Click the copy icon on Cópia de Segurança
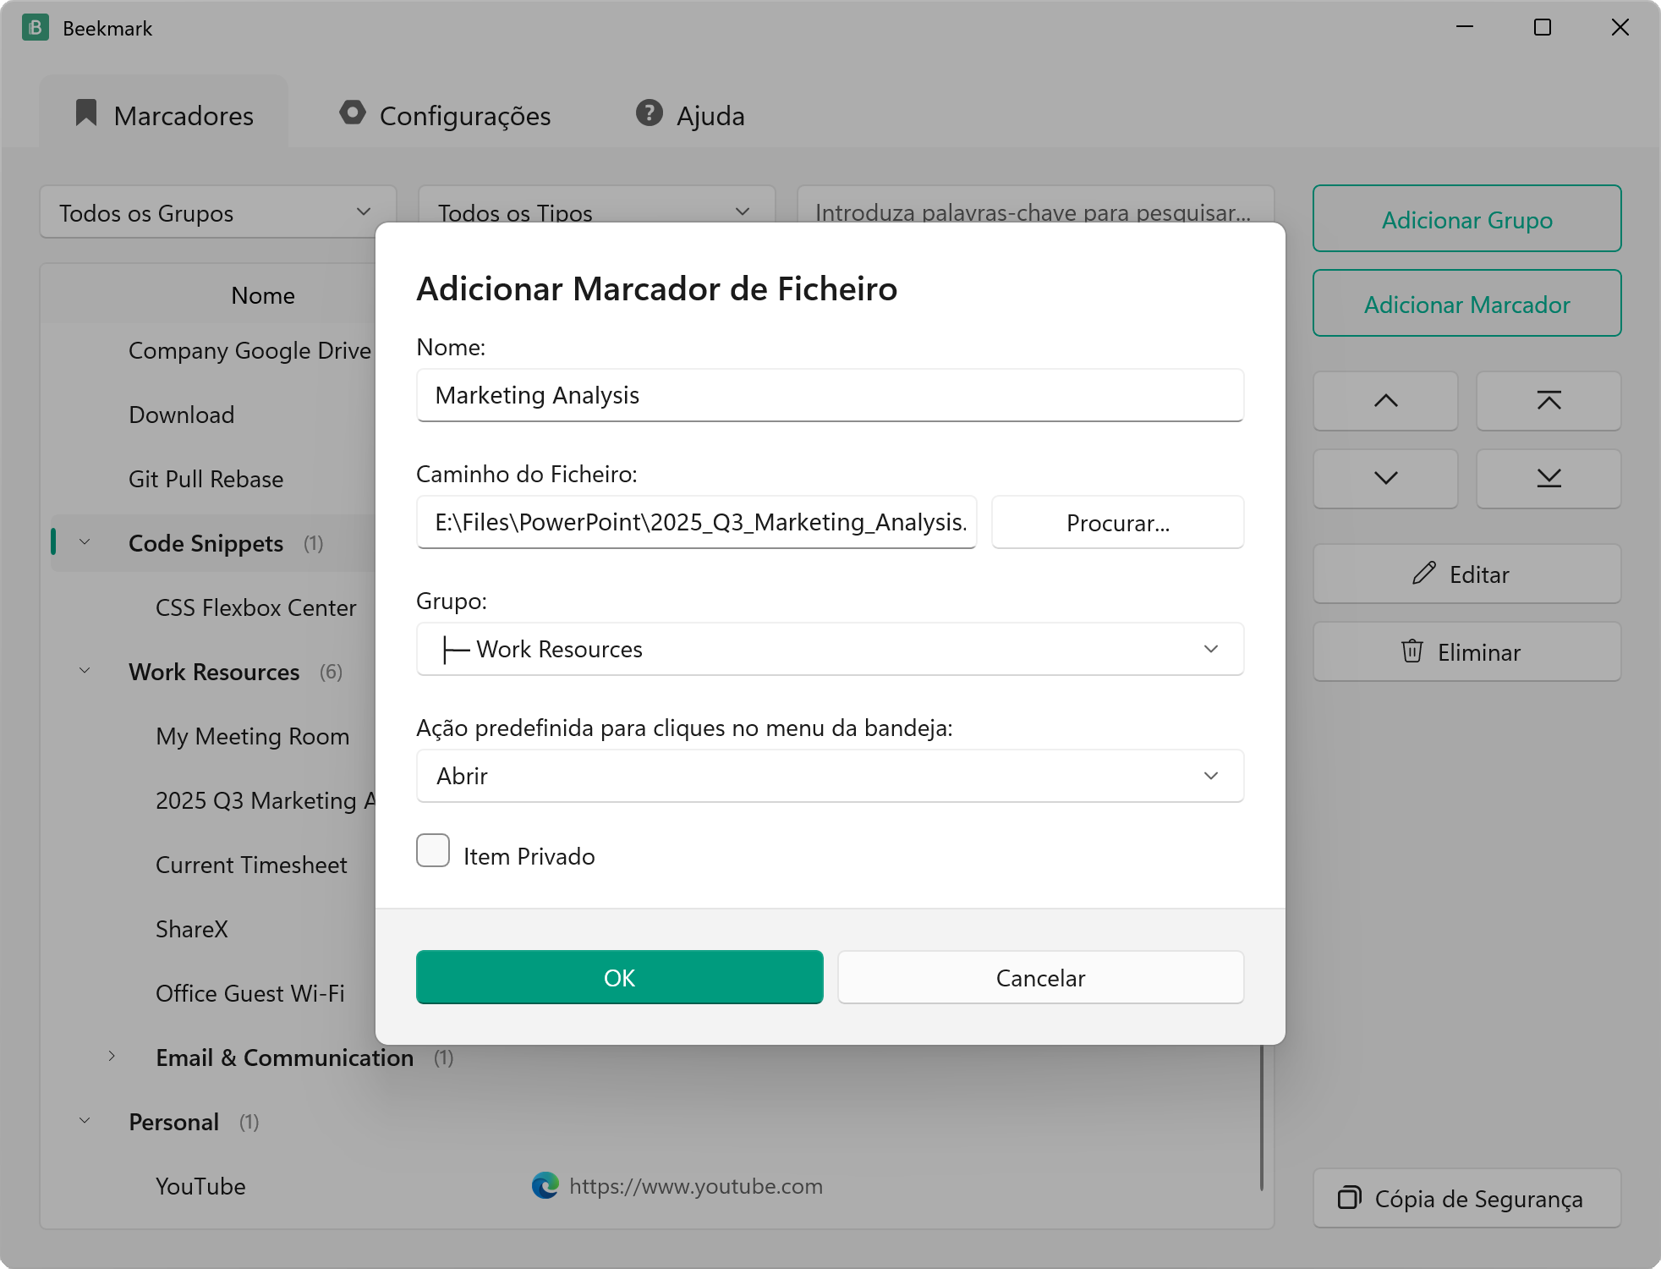 (1350, 1198)
